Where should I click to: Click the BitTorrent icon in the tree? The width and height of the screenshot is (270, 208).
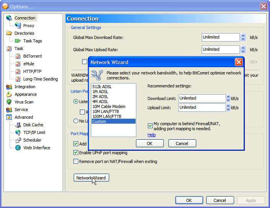[18, 56]
